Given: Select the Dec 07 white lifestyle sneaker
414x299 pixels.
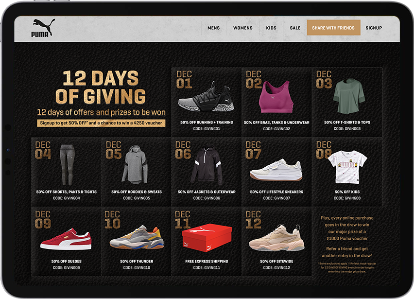Looking at the screenshot, I should pyautogui.click(x=276, y=170).
